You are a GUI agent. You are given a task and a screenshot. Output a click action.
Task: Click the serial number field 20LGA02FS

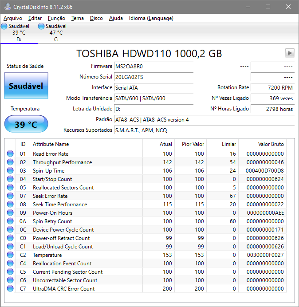point(153,77)
